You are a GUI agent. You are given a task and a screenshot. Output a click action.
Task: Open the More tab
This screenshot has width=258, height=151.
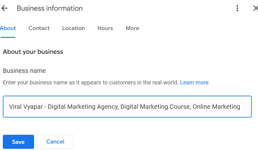[x=132, y=28]
